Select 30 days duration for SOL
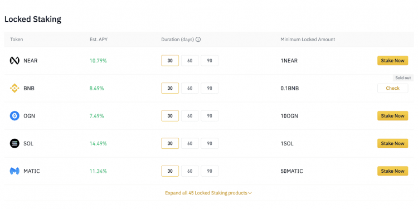This screenshot has height=209, width=418. tap(170, 143)
